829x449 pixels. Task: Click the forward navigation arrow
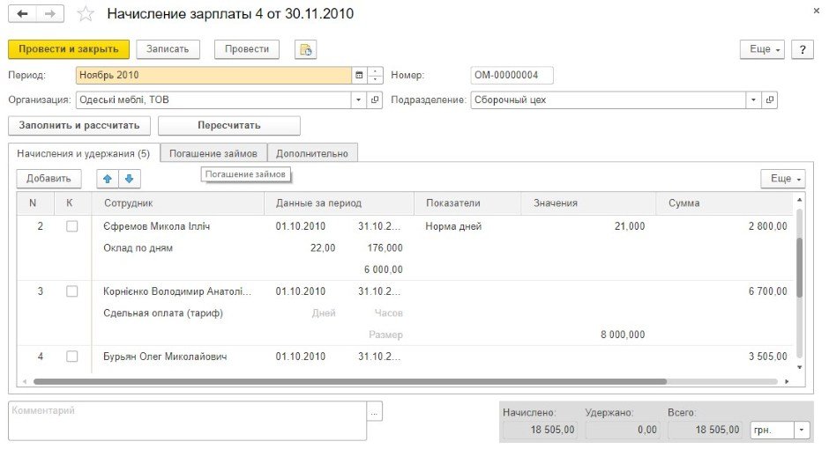[50, 14]
